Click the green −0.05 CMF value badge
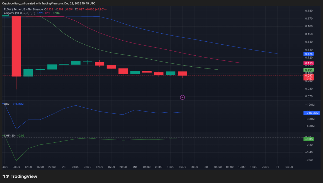 (x=308, y=139)
